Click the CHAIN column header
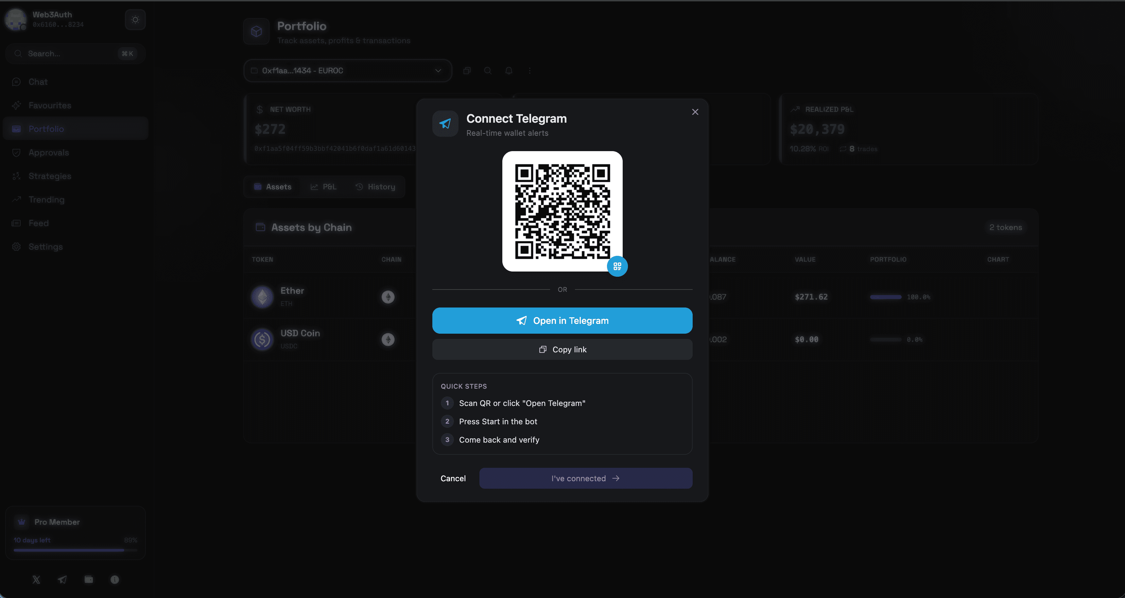Screen dimensions: 1125x598 click(391, 259)
